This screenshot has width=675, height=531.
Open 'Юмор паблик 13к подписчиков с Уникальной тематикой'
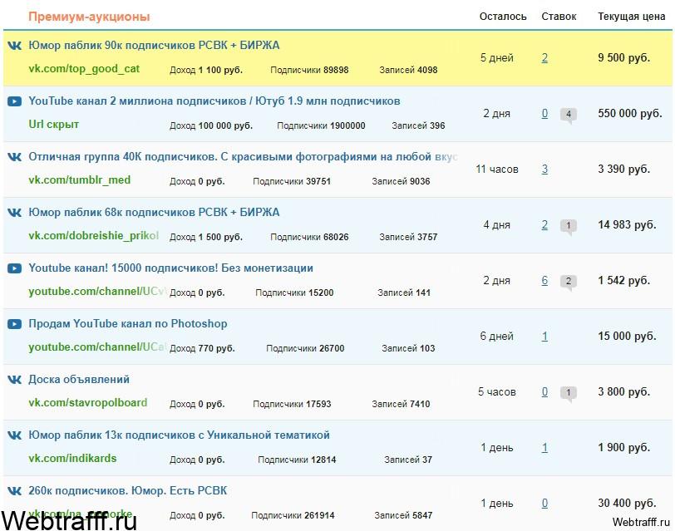click(179, 435)
